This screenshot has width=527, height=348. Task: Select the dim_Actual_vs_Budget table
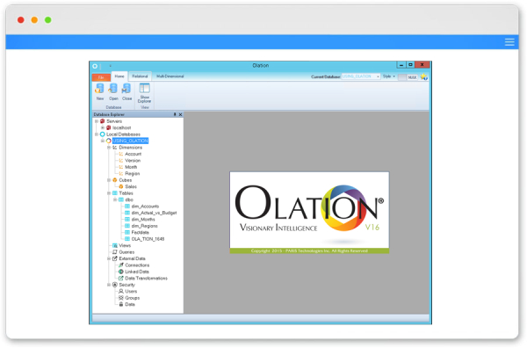tap(154, 213)
